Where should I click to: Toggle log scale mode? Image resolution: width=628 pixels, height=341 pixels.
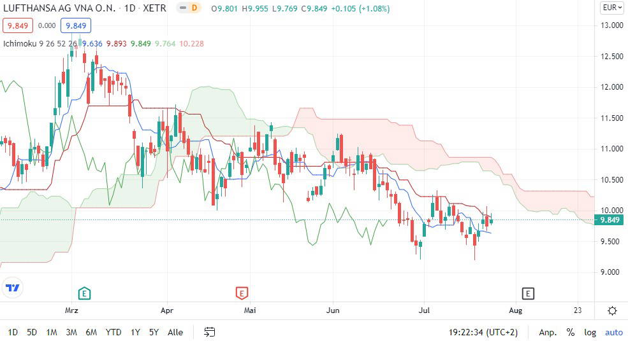coord(590,332)
